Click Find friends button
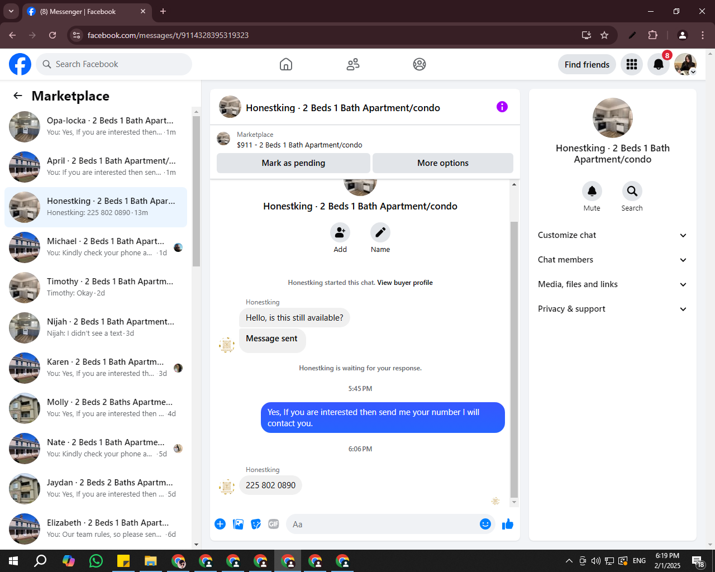This screenshot has width=715, height=572. point(587,64)
